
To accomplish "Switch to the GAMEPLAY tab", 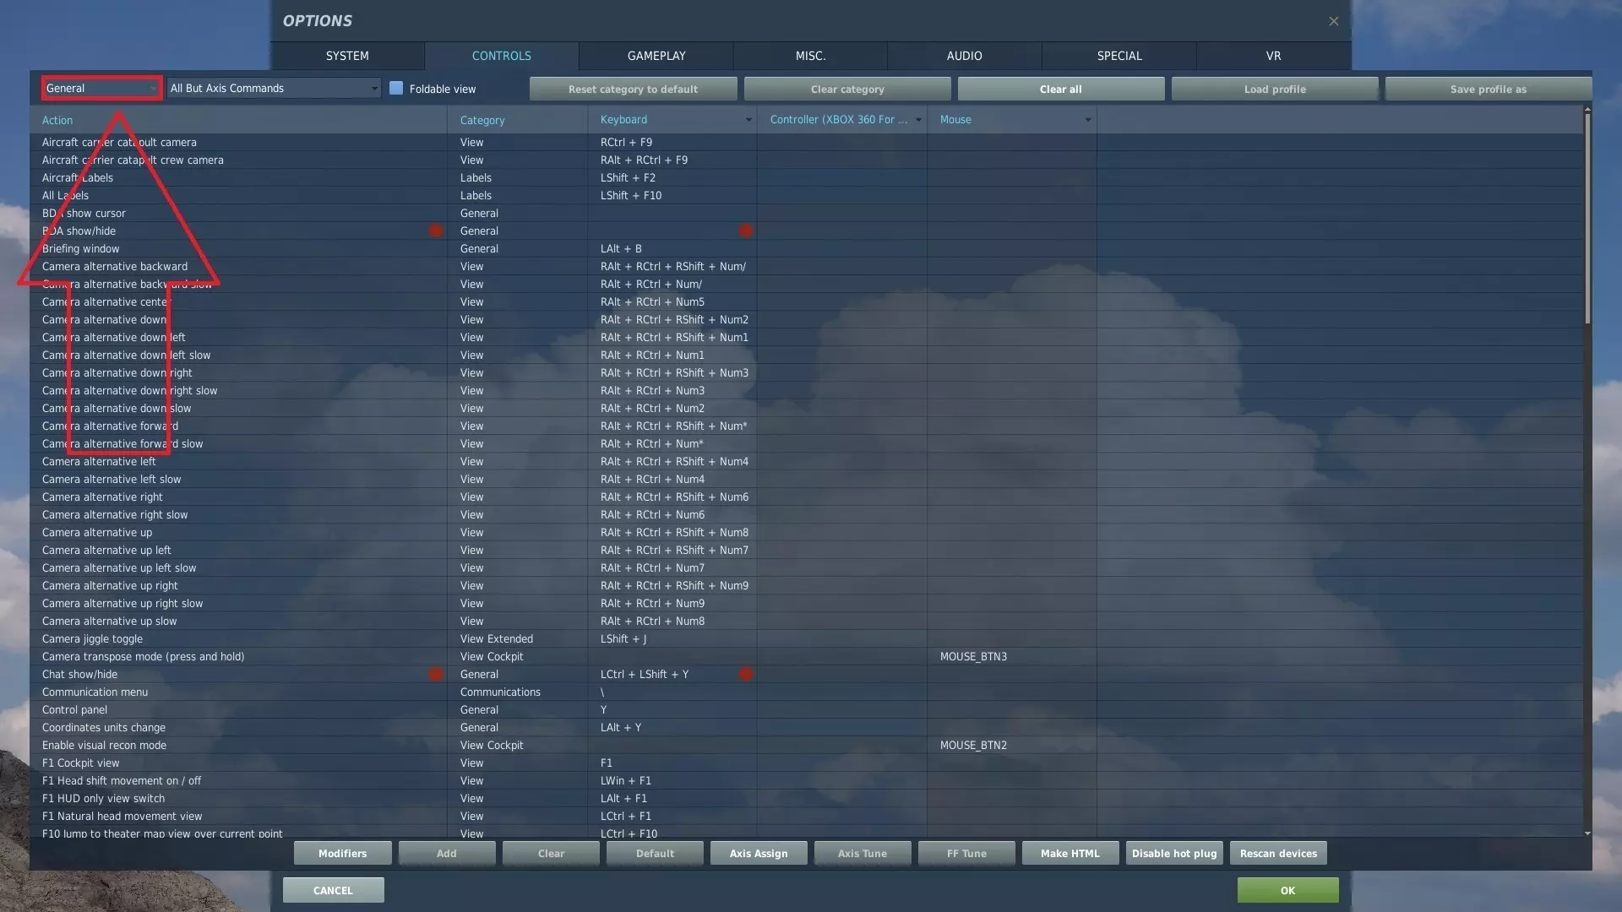I will point(656,56).
